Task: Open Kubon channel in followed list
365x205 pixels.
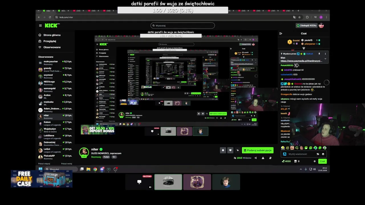Action: tap(55, 123)
